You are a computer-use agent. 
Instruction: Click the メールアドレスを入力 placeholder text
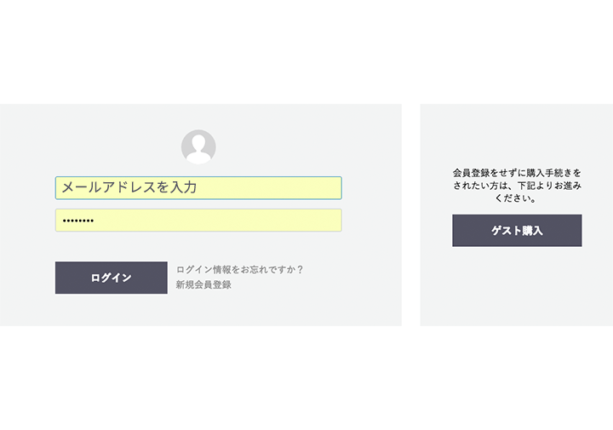pos(129,187)
